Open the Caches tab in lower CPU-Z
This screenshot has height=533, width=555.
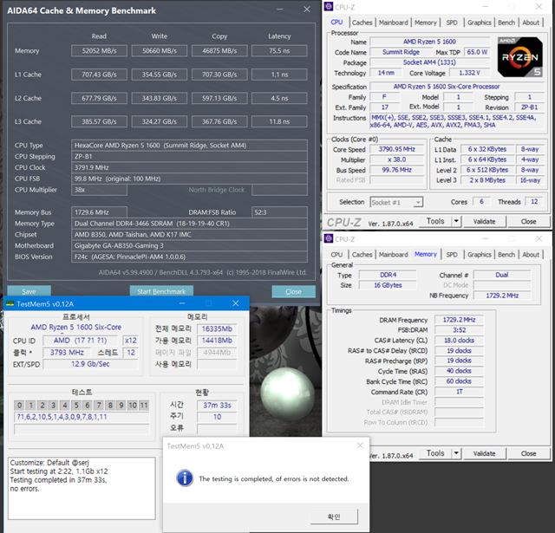pyautogui.click(x=362, y=255)
